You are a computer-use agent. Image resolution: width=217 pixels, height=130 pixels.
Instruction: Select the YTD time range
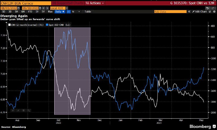(x=30, y=12)
